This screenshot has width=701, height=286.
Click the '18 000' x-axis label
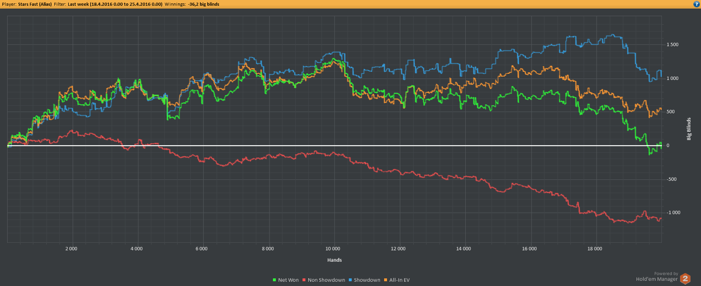[x=595, y=248]
